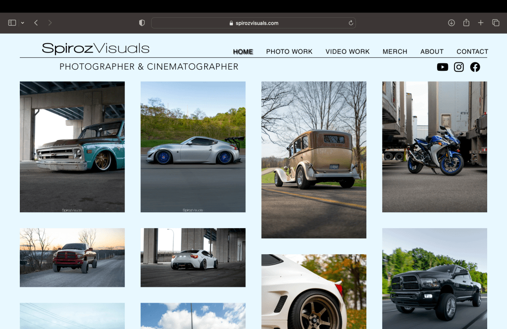Open the Instagram social icon
Screen dimensions: 507x329
(459, 67)
